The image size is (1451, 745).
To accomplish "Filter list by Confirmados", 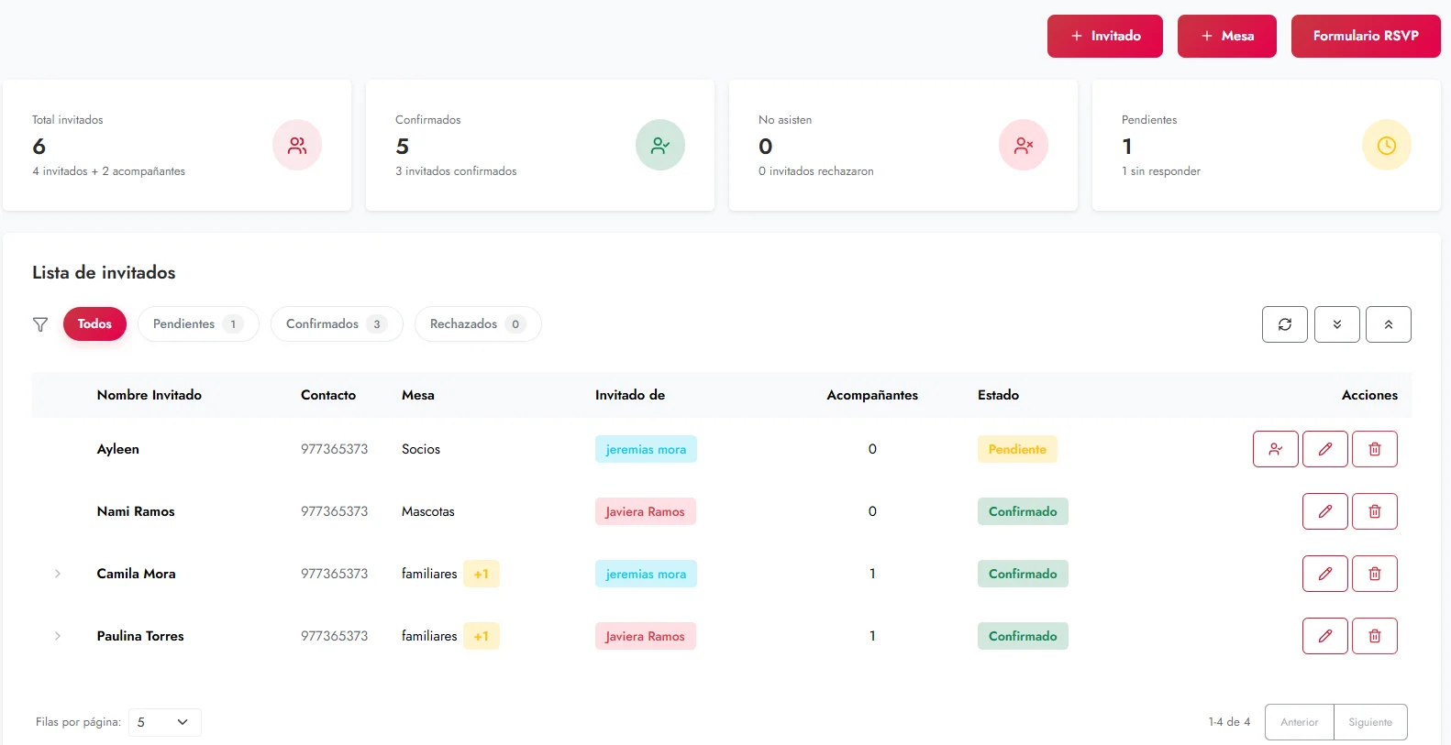I will click(x=336, y=324).
